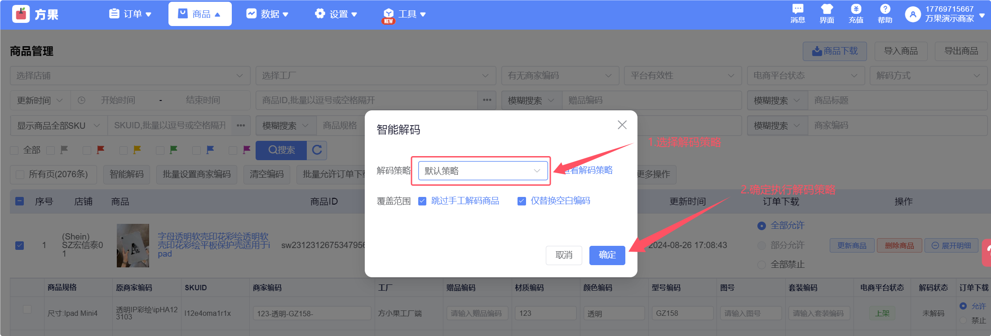
Task: Toggle the table header select-all checkbox
Action: [20, 201]
